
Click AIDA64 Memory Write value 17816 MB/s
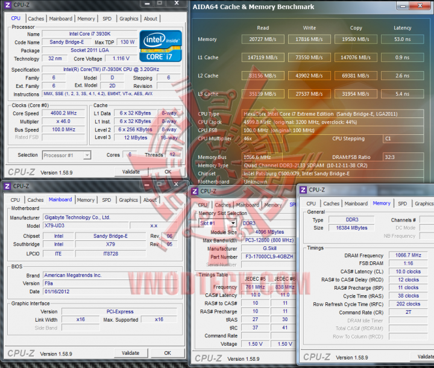(x=309, y=39)
